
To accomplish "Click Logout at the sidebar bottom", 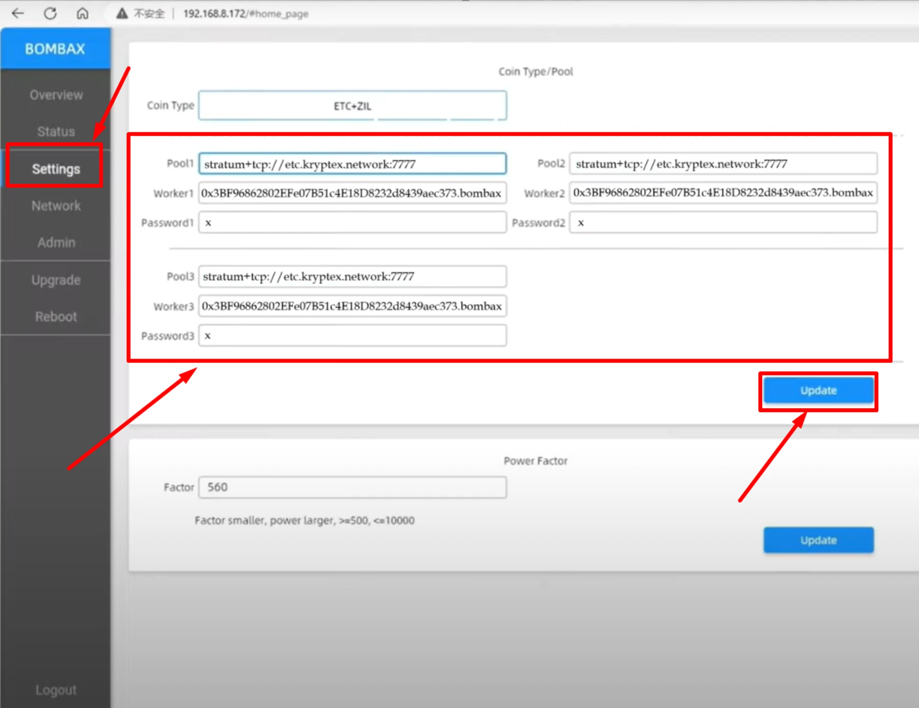I will click(x=56, y=690).
